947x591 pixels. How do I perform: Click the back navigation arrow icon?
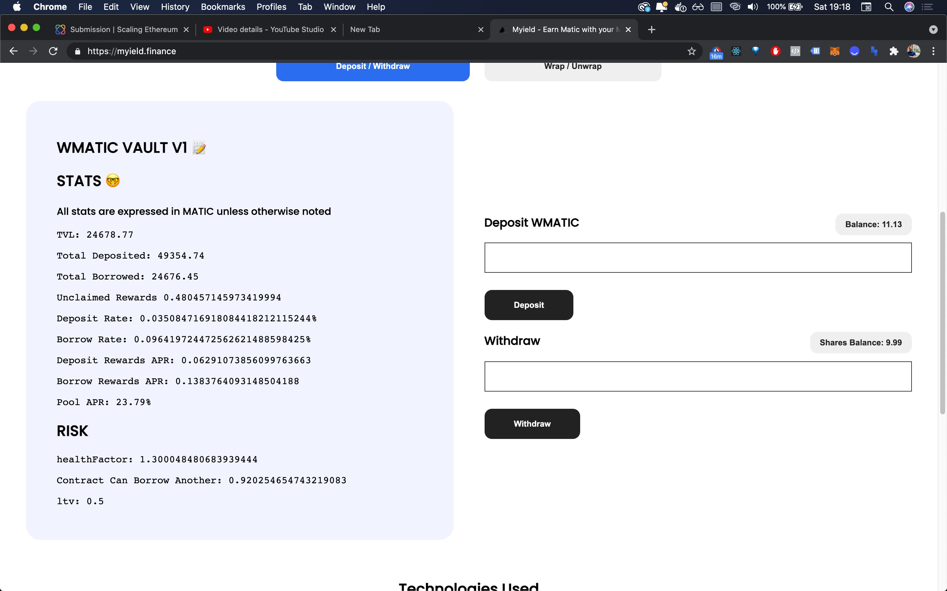[x=13, y=51]
